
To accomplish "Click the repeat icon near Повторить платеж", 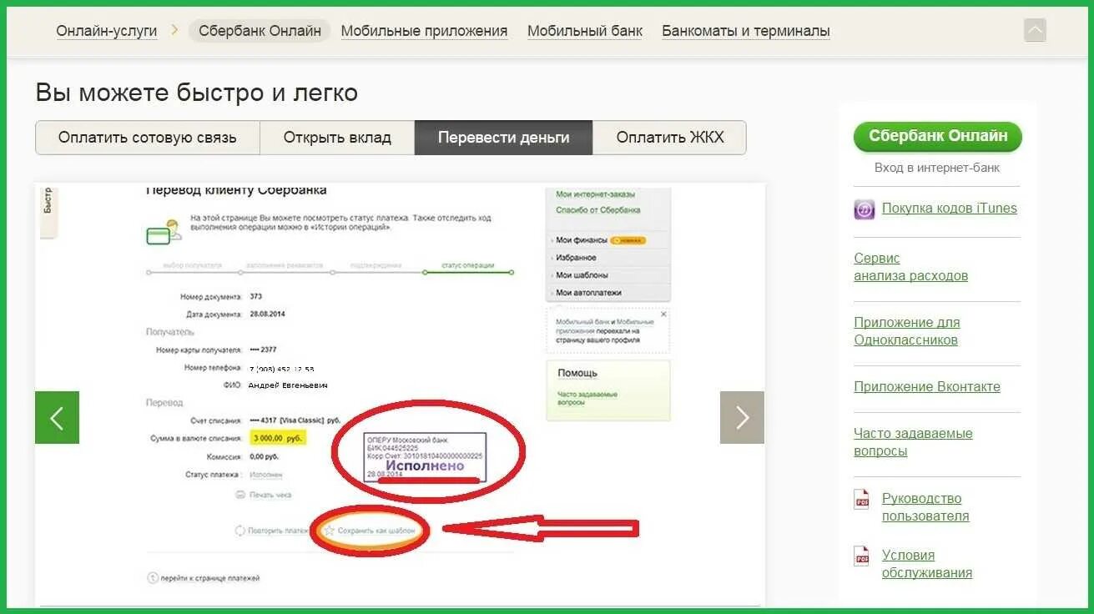I will point(240,530).
